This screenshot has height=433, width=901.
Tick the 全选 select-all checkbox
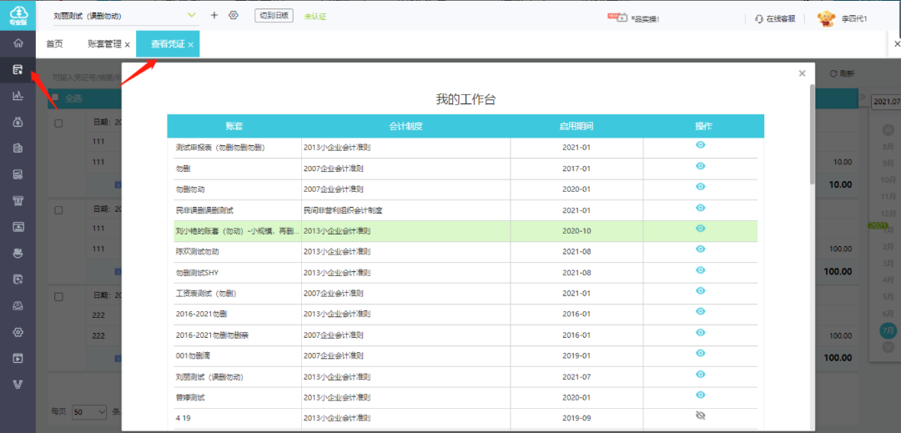tap(55, 98)
